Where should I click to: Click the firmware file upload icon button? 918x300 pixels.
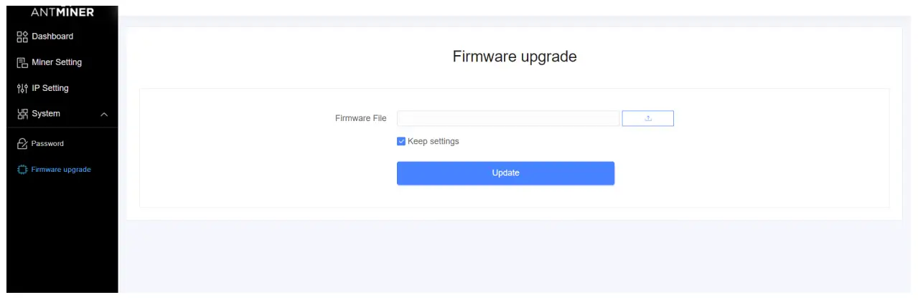pos(647,118)
